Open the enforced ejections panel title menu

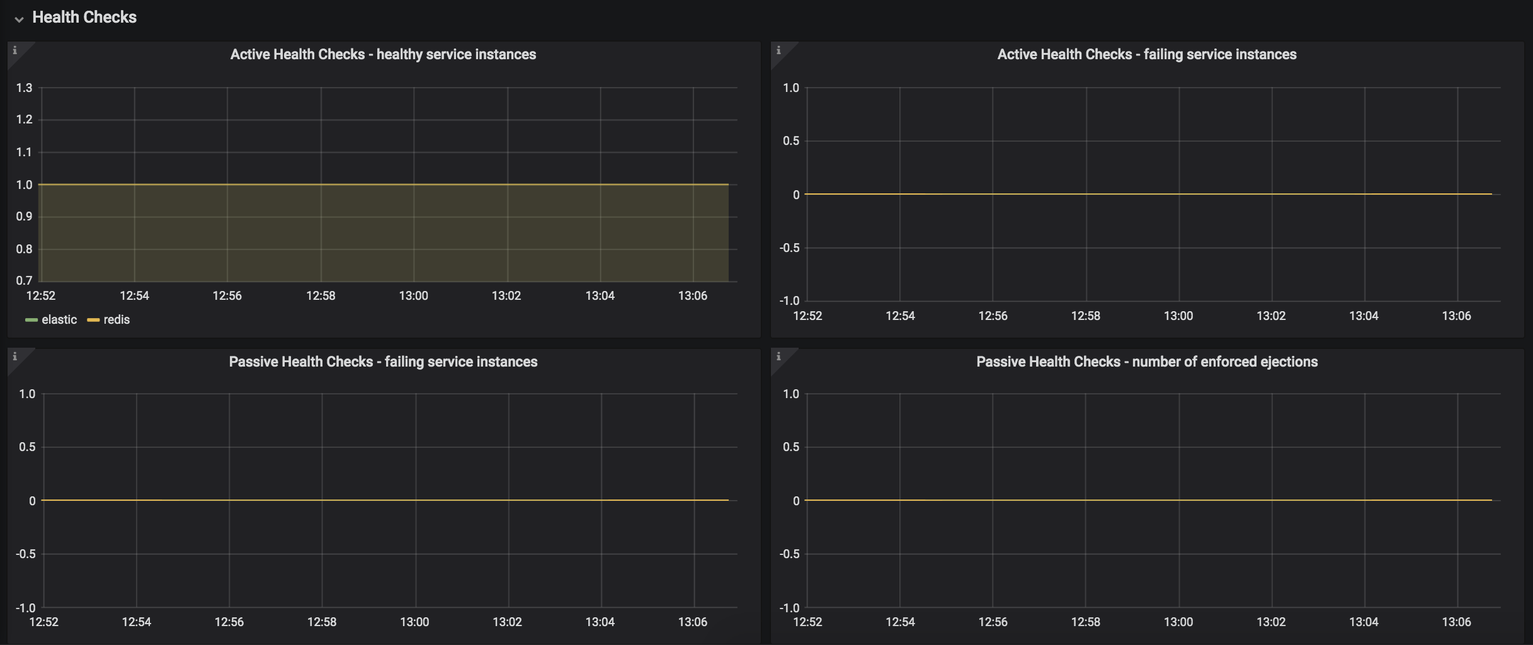[x=1147, y=362]
